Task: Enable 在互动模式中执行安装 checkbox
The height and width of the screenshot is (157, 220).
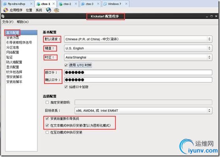Action: [x=47, y=132]
